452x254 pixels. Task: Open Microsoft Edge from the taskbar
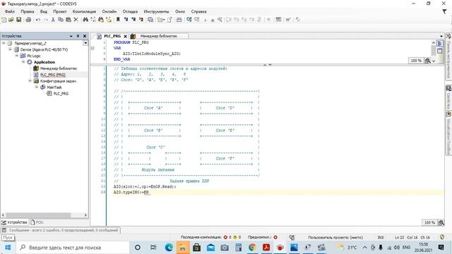coord(169,248)
